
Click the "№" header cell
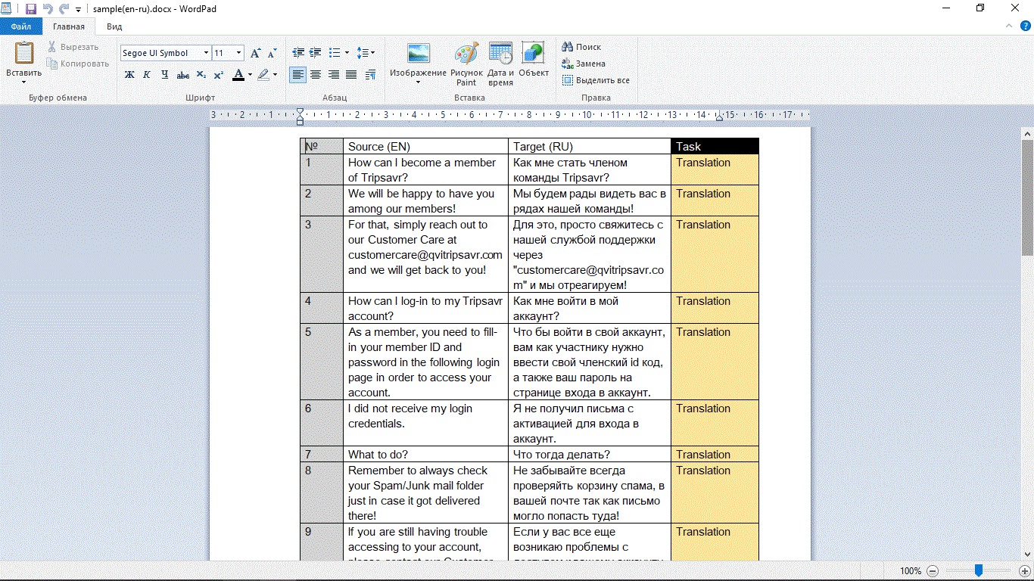(322, 147)
